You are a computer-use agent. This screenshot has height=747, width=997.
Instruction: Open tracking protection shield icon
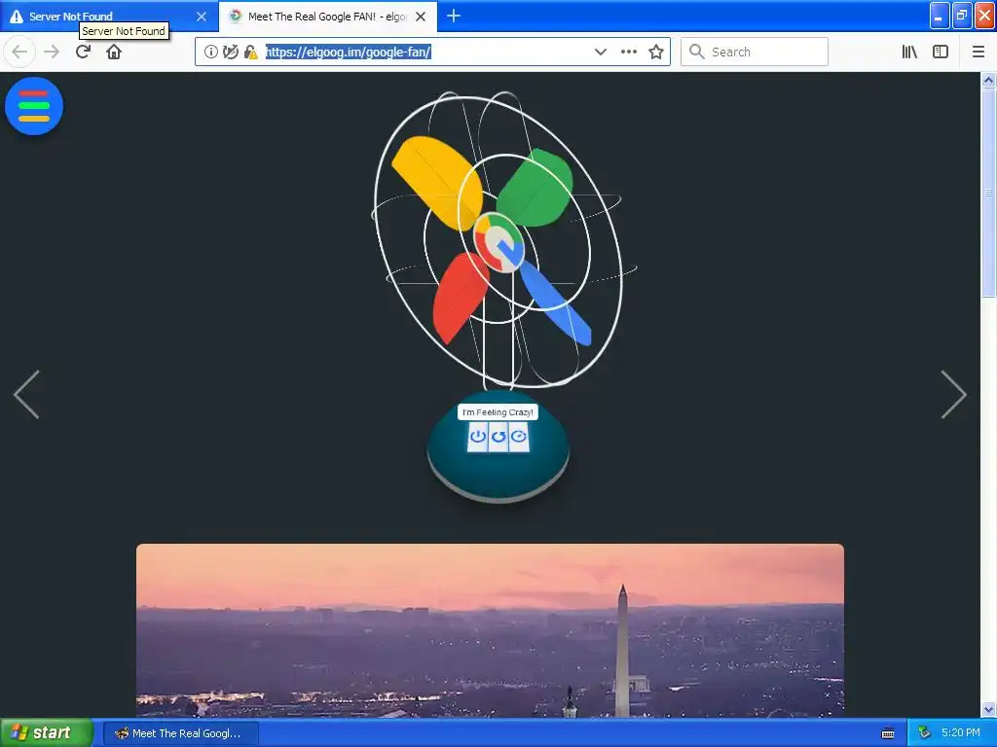230,53
